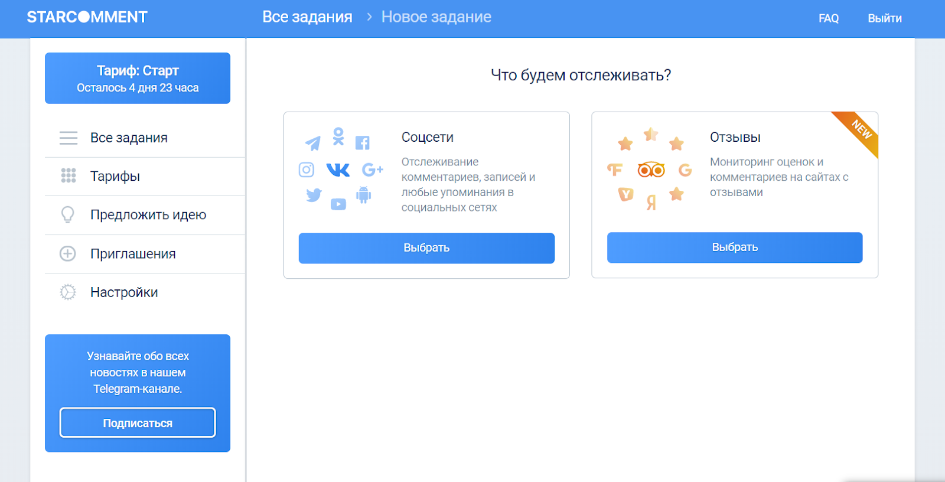Click the Instagram icon in Соцсети card

pyautogui.click(x=307, y=170)
